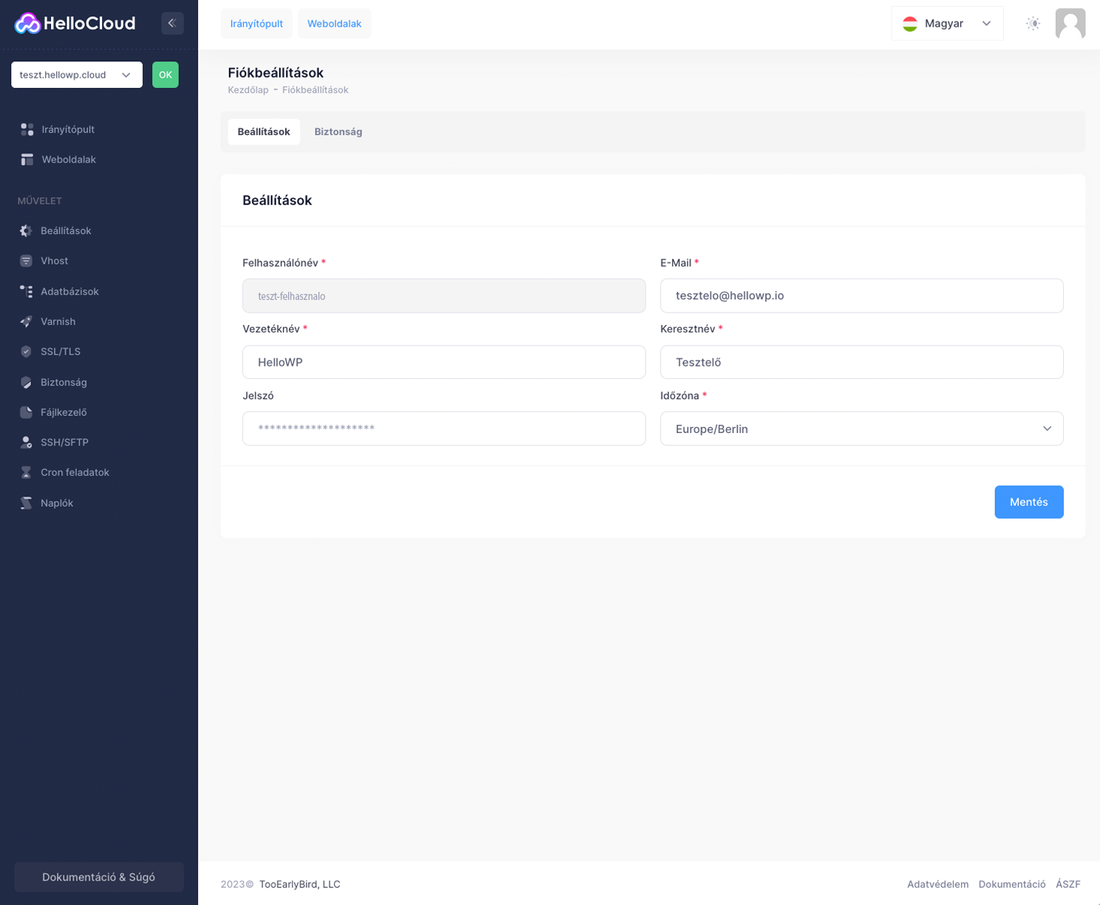Open the Magyar language dropdown
This screenshot has height=905, width=1100.
947,24
